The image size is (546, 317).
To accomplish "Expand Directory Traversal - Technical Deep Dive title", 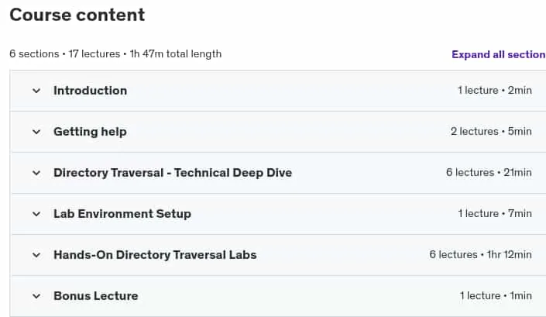I will [x=173, y=173].
